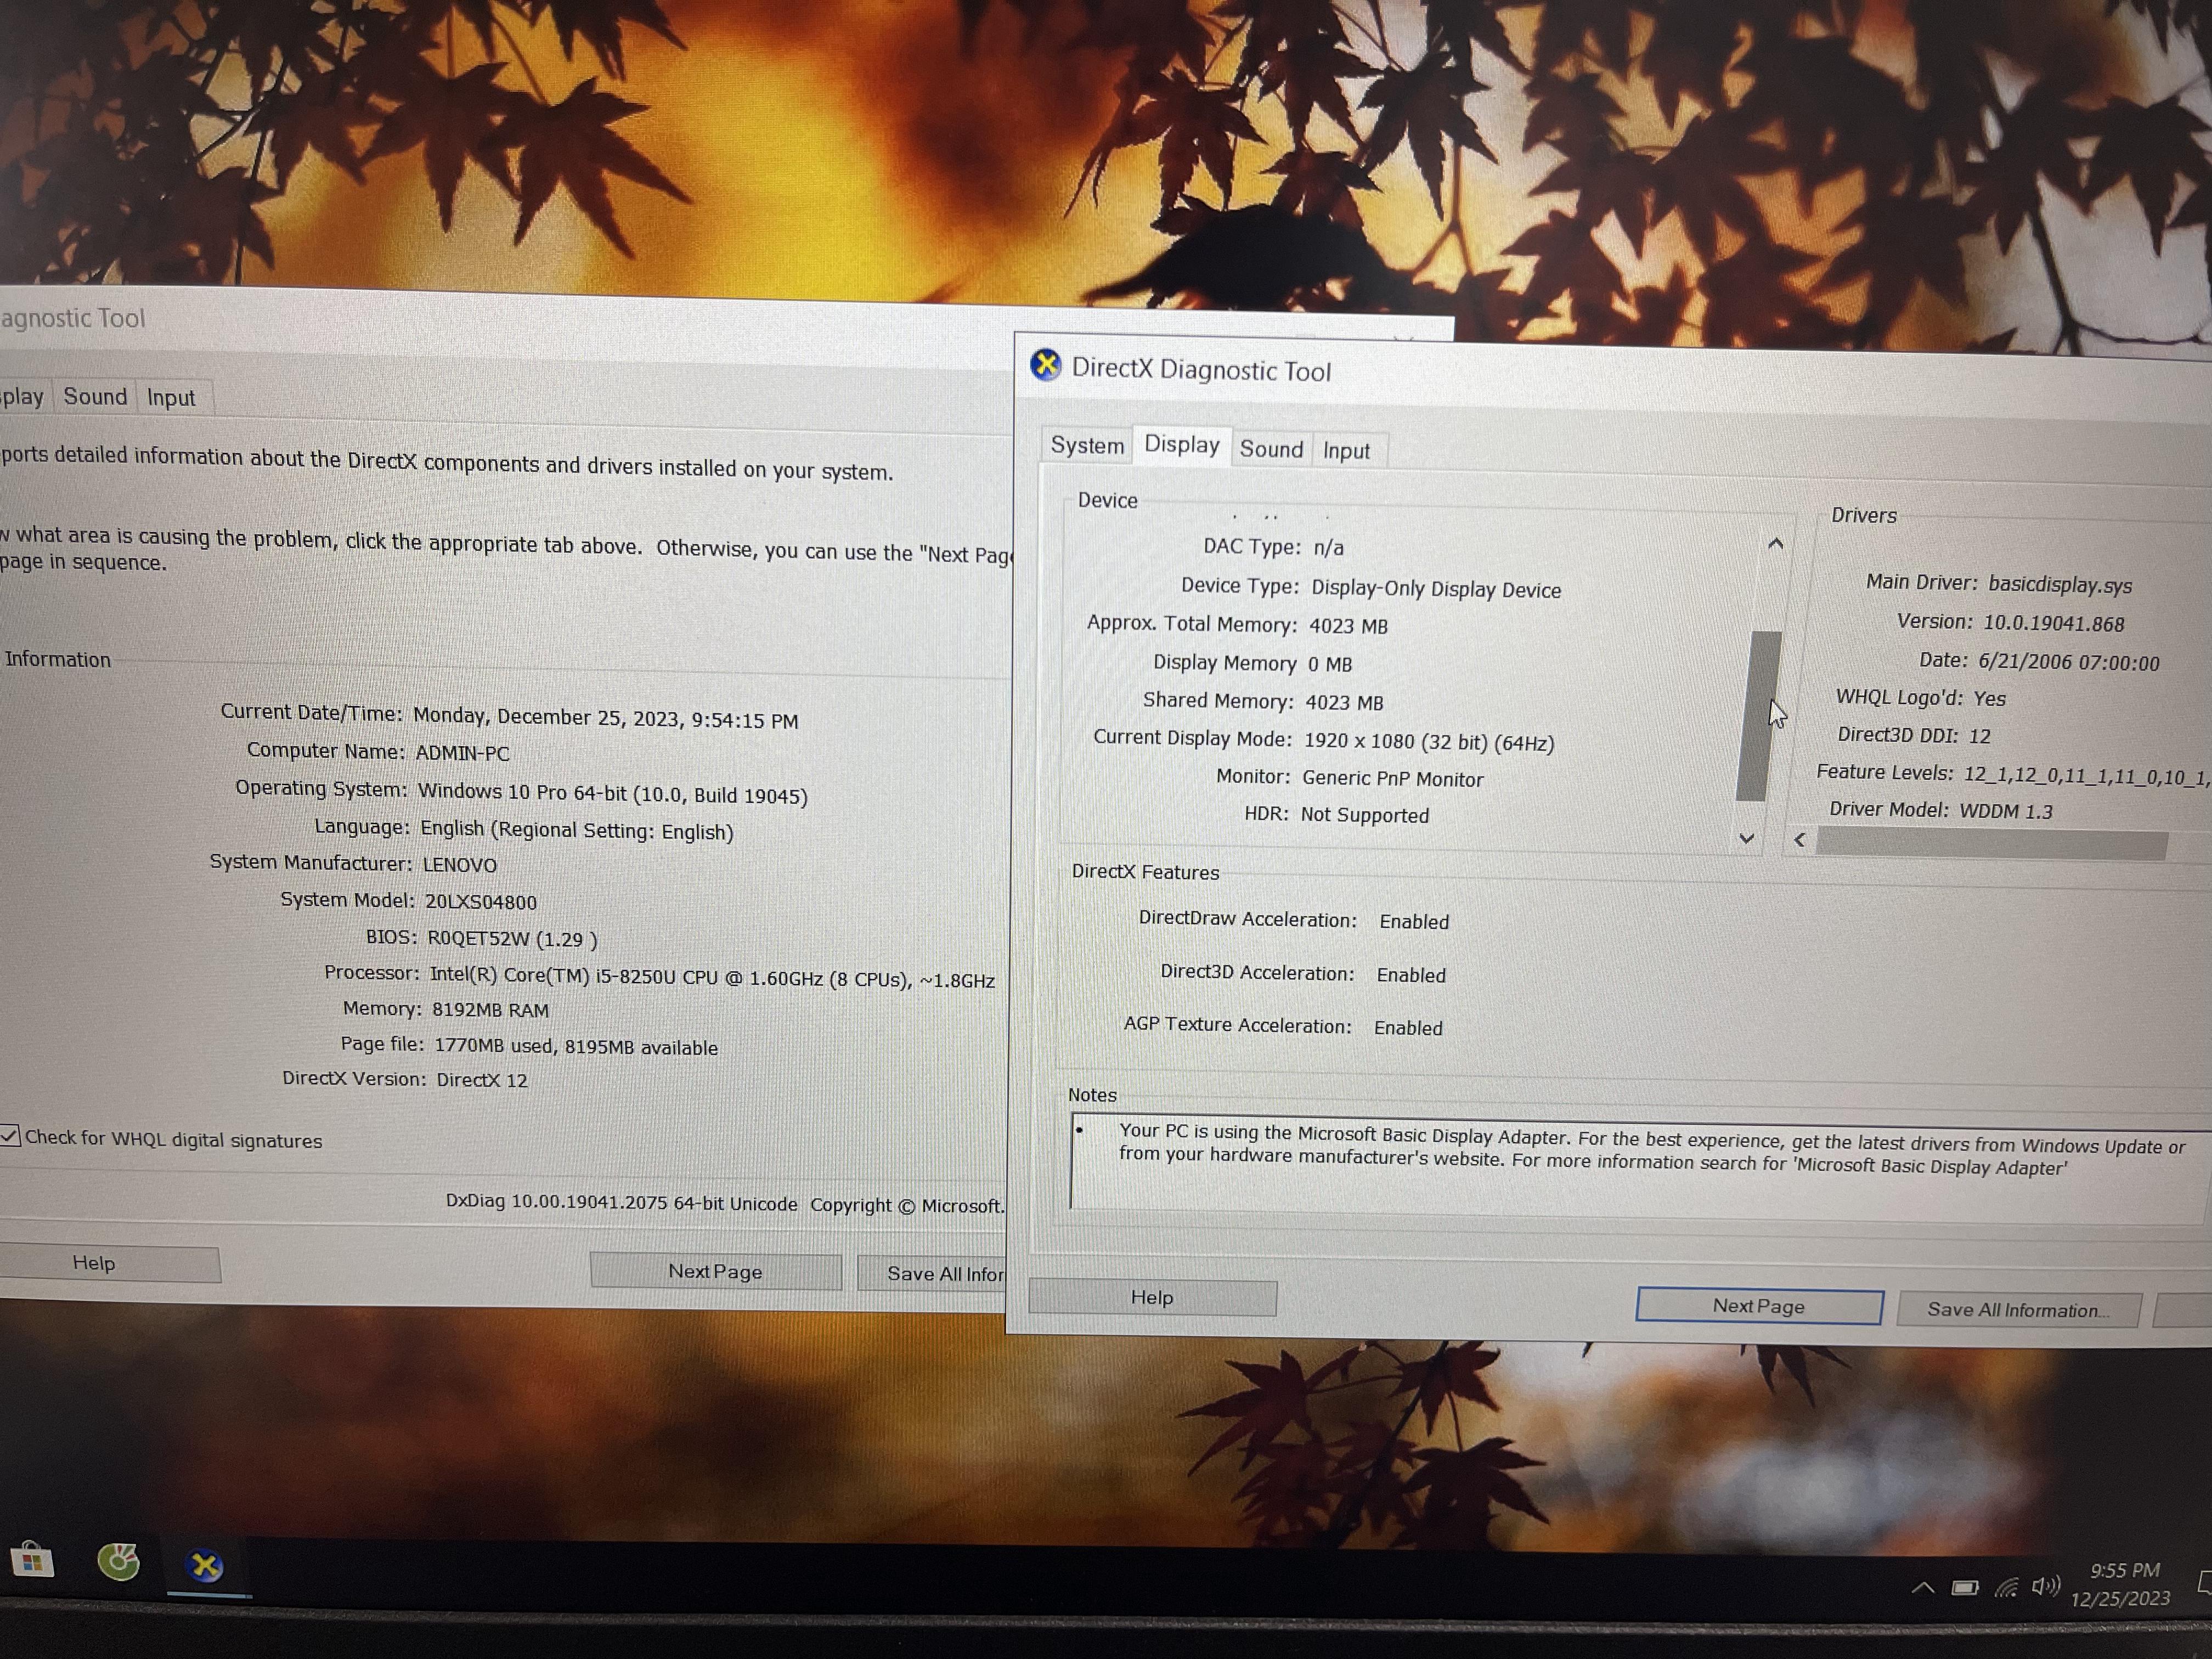Click DirectDraw Acceleration 'Enabled' value
This screenshot has width=2212, height=1659.
click(x=1414, y=922)
